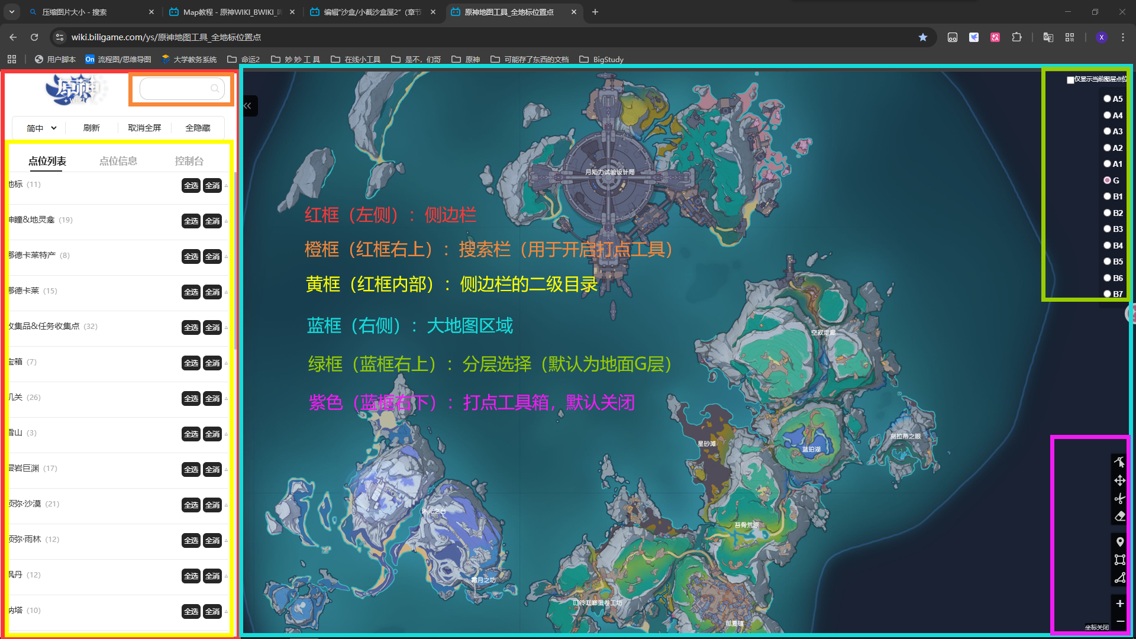Click the Genshin WIKI logo
Viewport: 1136px width, 639px height.
[76, 89]
